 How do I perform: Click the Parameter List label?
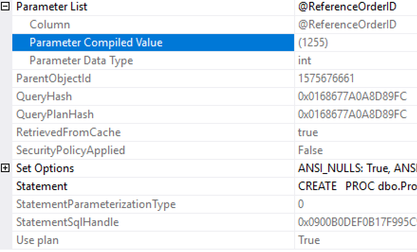tap(52, 7)
